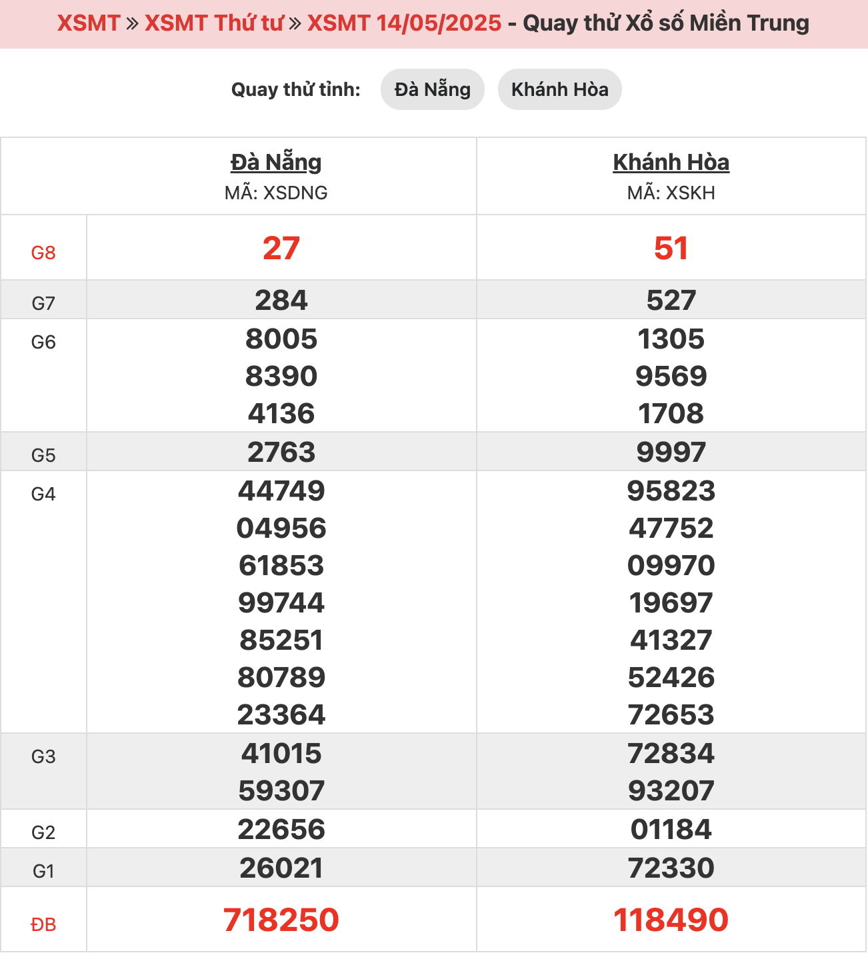Screen dimensions: 868x953
Task: Select Khánh Hòa G7 result 527
Action: (x=671, y=301)
